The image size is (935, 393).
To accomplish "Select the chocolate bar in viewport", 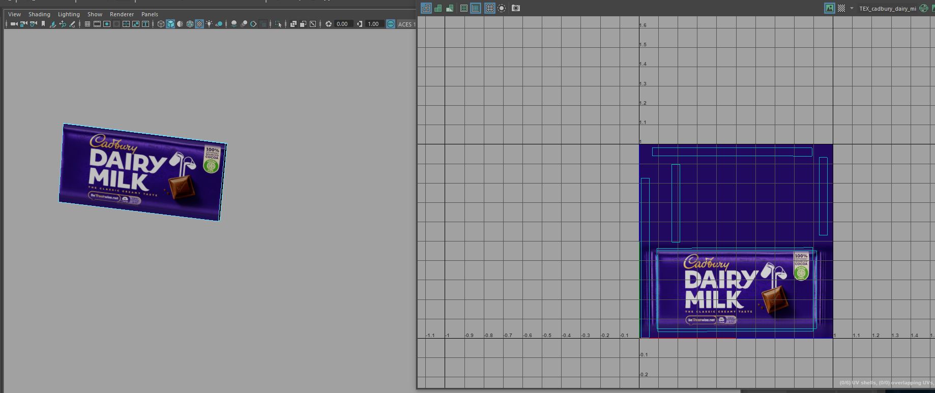I will click(142, 172).
